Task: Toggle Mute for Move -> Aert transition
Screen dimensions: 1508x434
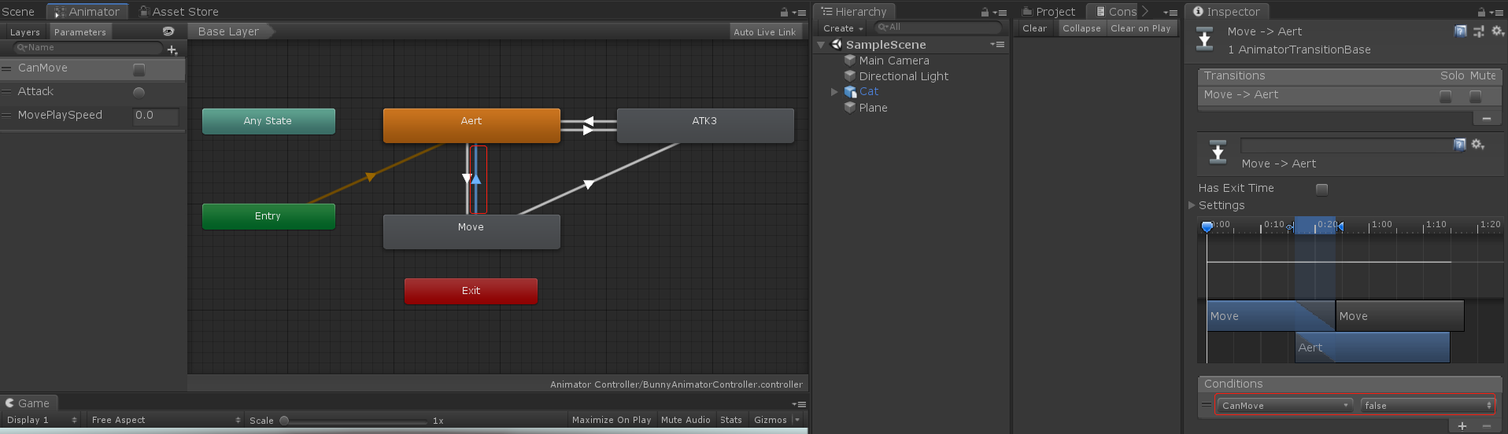Action: 1475,96
